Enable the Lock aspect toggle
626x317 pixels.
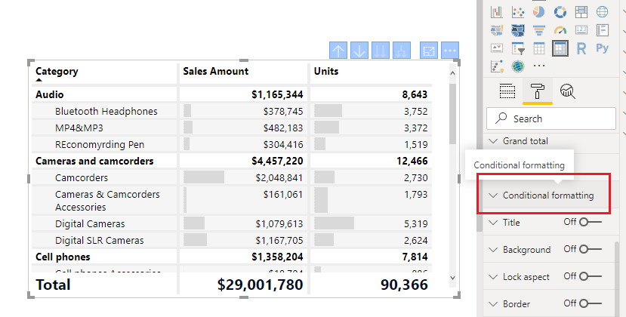click(590, 276)
